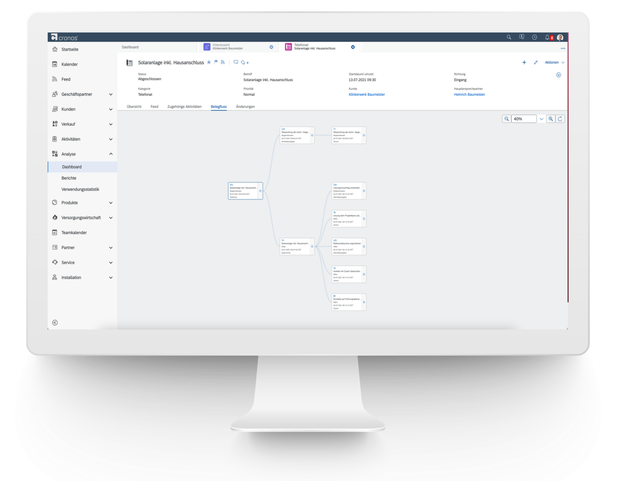Mark Solaranlage as favorite with star icon
This screenshot has width=622, height=481.
click(209, 62)
